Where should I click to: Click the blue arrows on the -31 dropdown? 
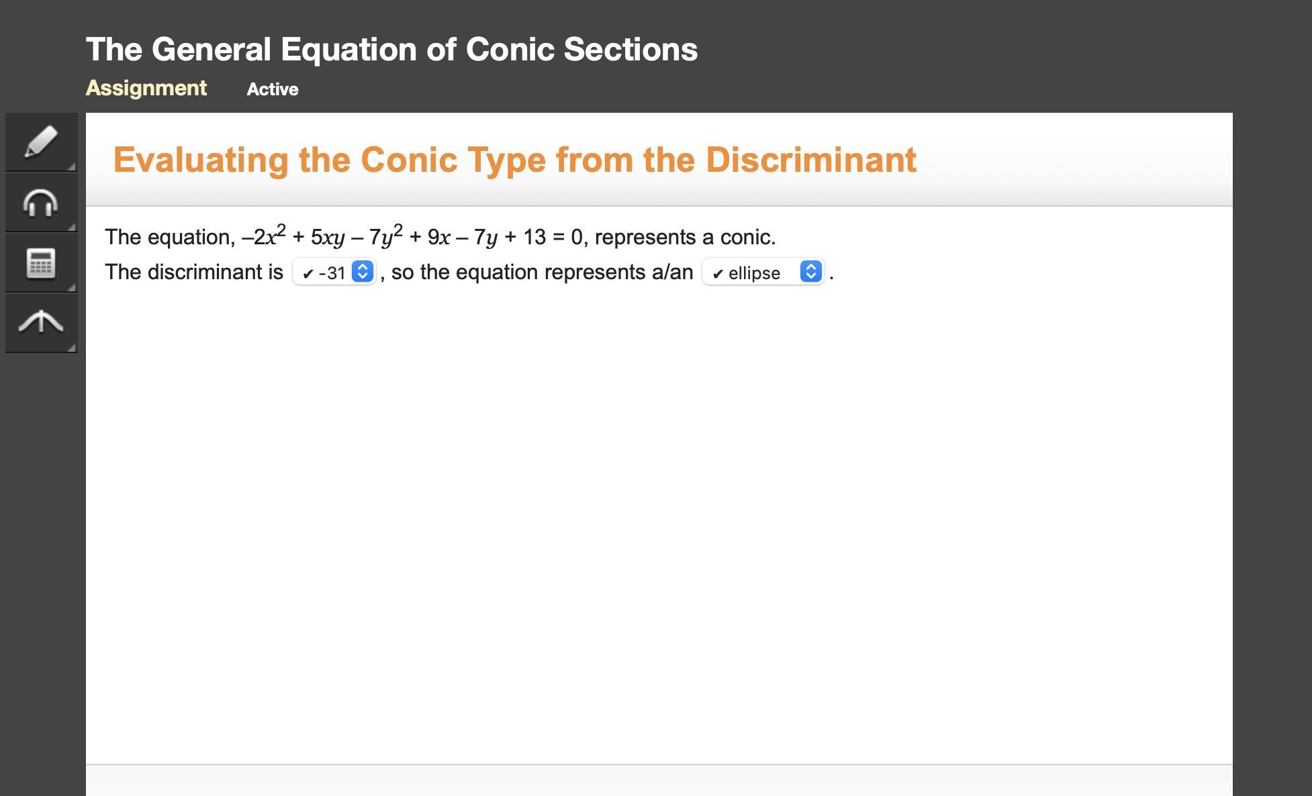pos(363,272)
